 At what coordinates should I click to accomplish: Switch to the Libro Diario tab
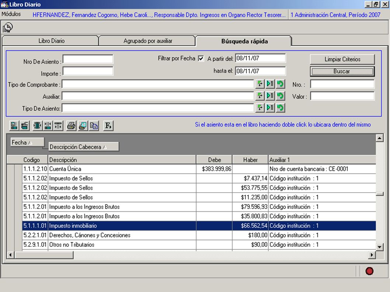tap(51, 41)
